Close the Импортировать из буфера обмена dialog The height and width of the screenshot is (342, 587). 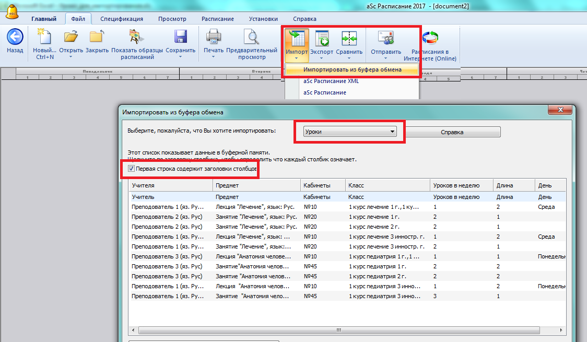(560, 110)
